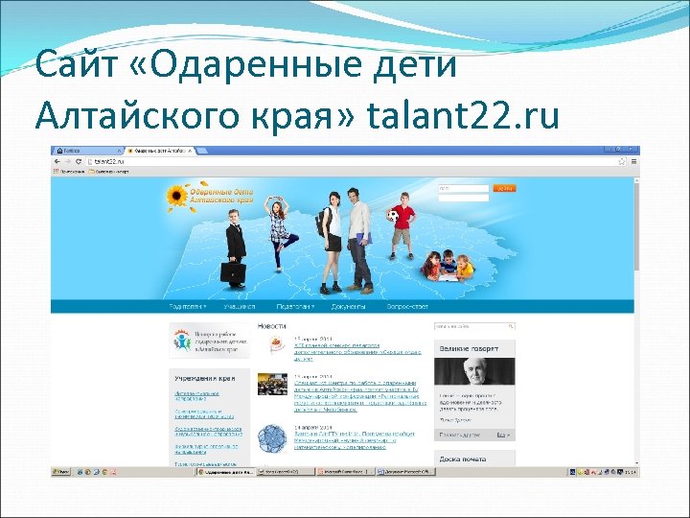Click the login field in site header
Screen dimensions: 690x518
click(464, 189)
